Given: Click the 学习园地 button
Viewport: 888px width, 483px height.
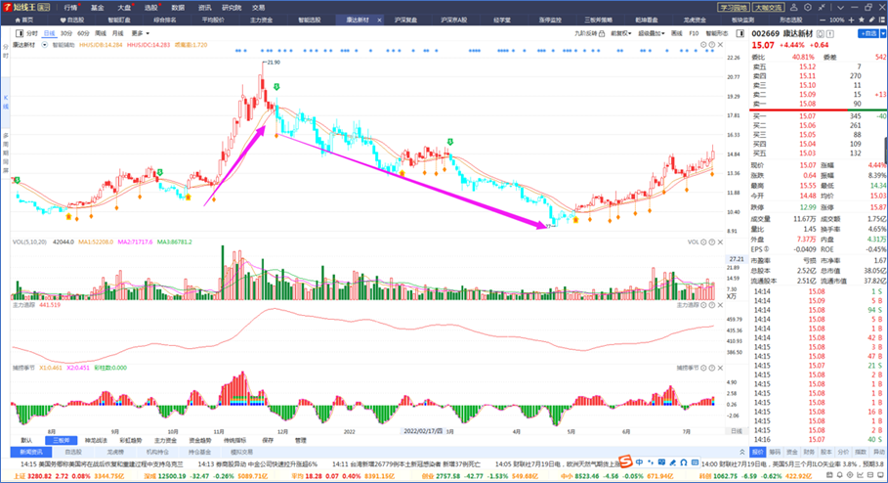Looking at the screenshot, I should 733,8.
